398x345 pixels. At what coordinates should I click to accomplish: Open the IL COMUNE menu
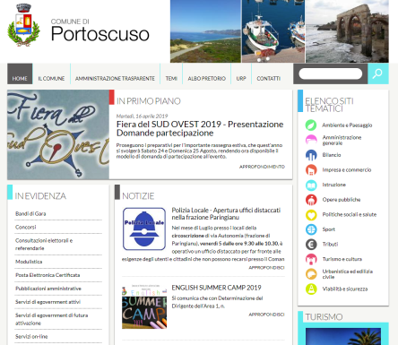click(51, 79)
